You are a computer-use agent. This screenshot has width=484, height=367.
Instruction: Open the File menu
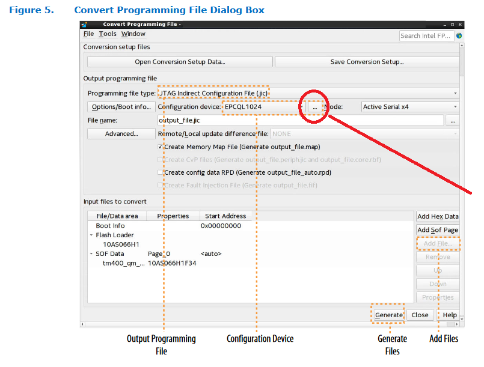pyautogui.click(x=88, y=34)
